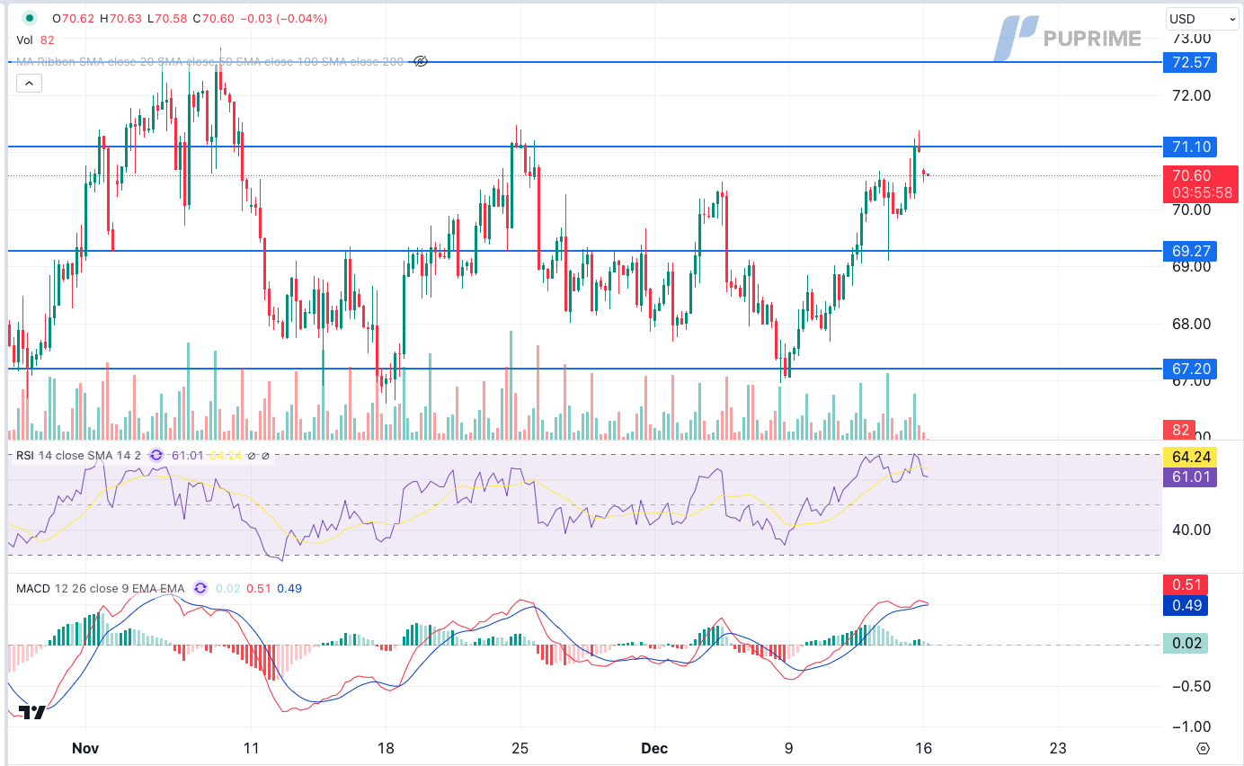Open the USD currency dropdown
Viewport: 1244px width, 766px height.
tap(1203, 18)
